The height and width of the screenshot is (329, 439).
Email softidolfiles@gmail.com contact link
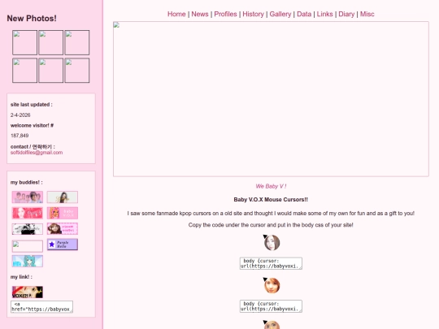pos(37,153)
